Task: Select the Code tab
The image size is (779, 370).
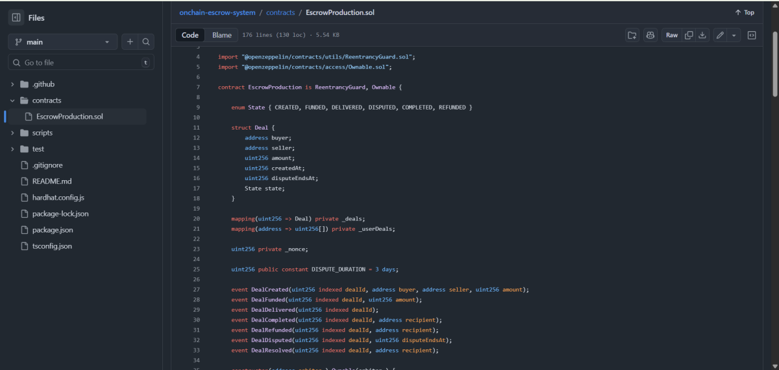Action: (x=190, y=35)
